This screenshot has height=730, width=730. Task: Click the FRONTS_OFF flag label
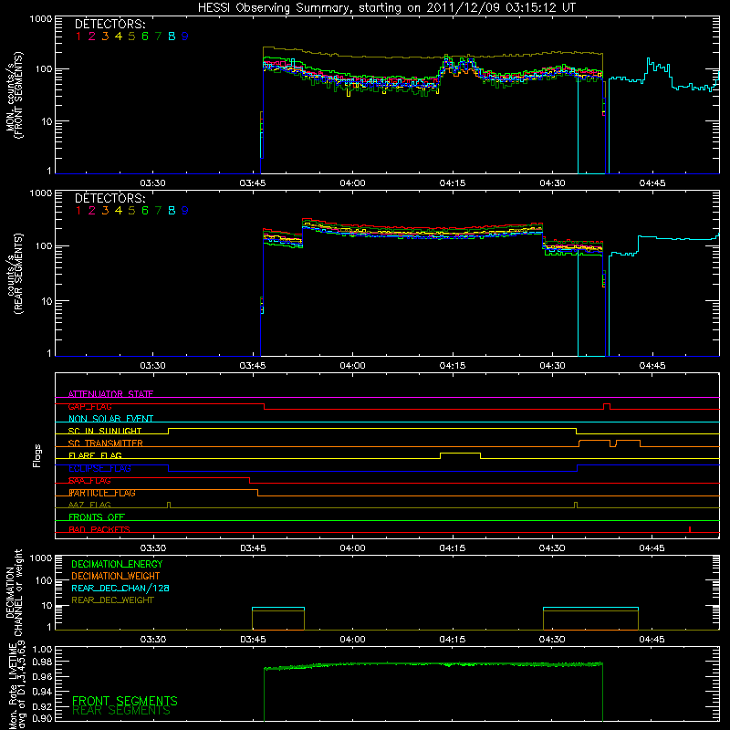point(97,517)
